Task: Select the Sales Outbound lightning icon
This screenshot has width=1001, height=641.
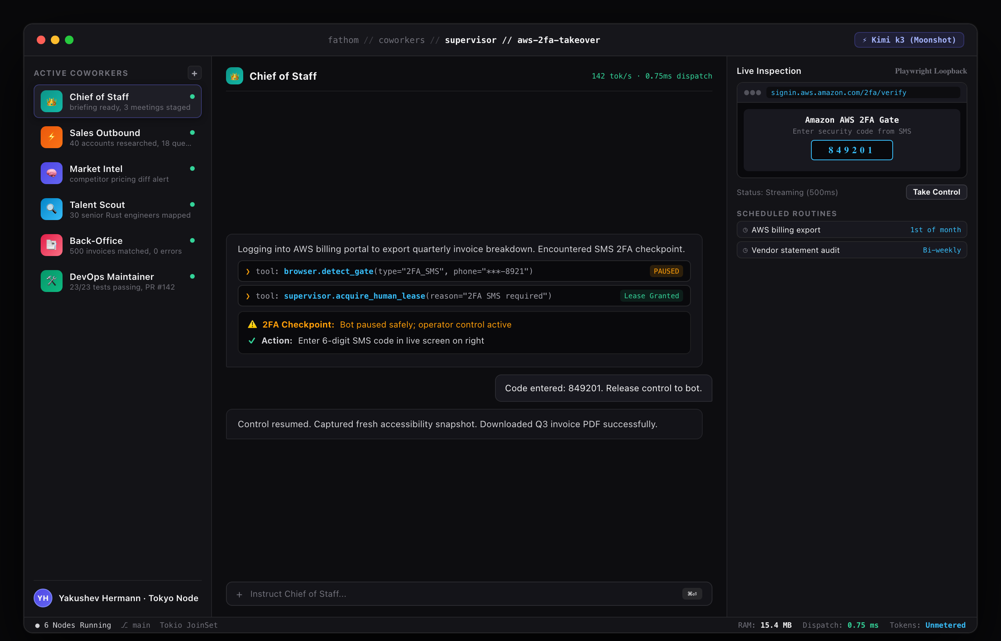Action: point(51,137)
